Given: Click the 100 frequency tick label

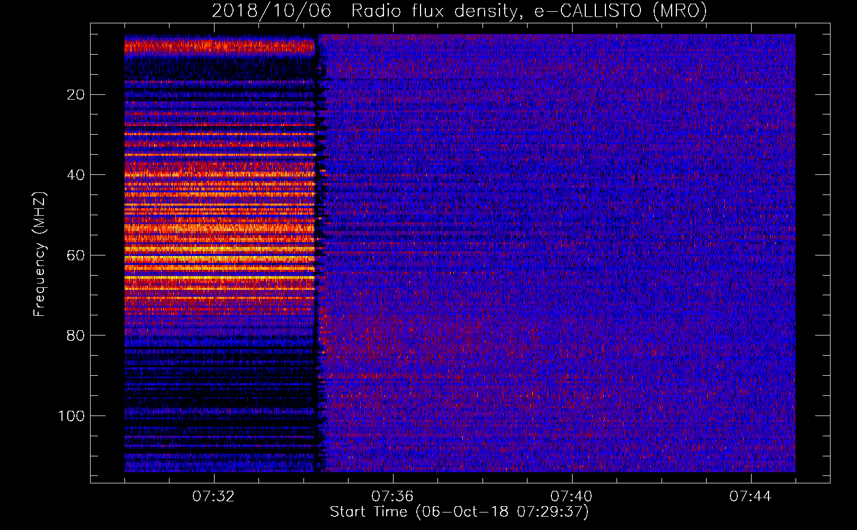Looking at the screenshot, I should coord(72,416).
